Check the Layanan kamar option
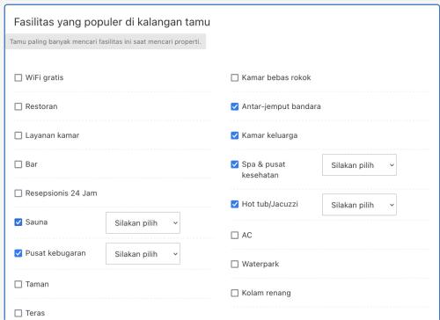Viewport: 440px width, 320px height. click(x=18, y=135)
